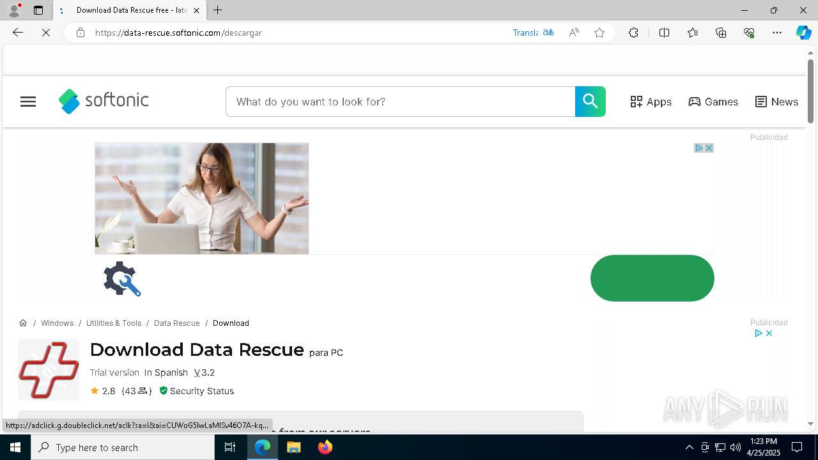
Task: Click the green search magnifier button
Action: click(590, 102)
